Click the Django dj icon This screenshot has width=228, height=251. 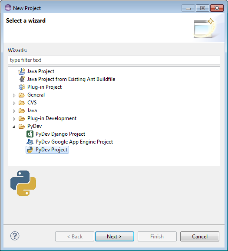pyautogui.click(x=30, y=134)
